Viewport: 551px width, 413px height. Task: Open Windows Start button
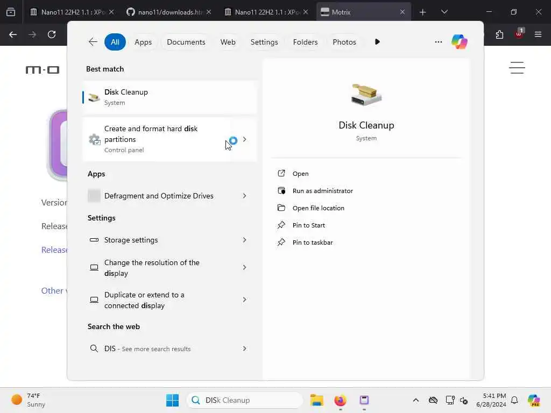coord(172,400)
